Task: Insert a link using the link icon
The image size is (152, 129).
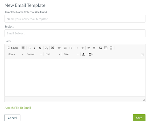Action: [59, 48]
